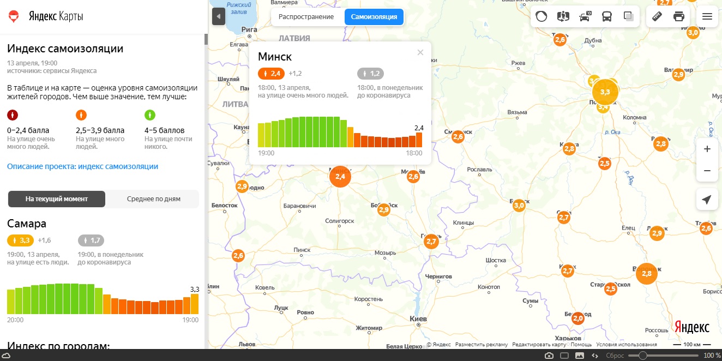Switch to Распространение tab

tap(306, 17)
